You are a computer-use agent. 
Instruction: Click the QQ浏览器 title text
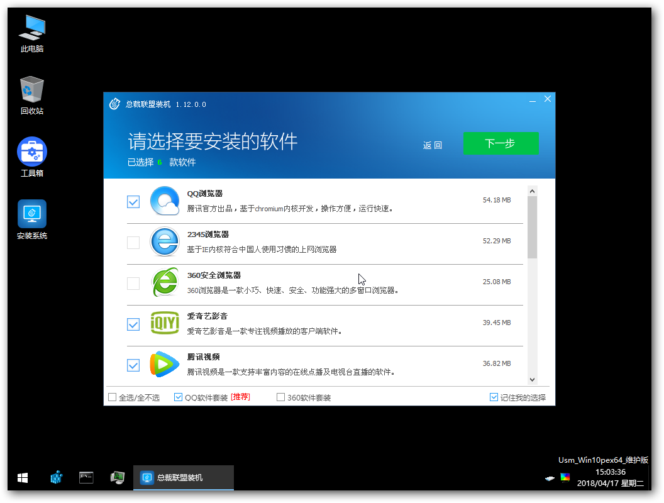point(205,194)
